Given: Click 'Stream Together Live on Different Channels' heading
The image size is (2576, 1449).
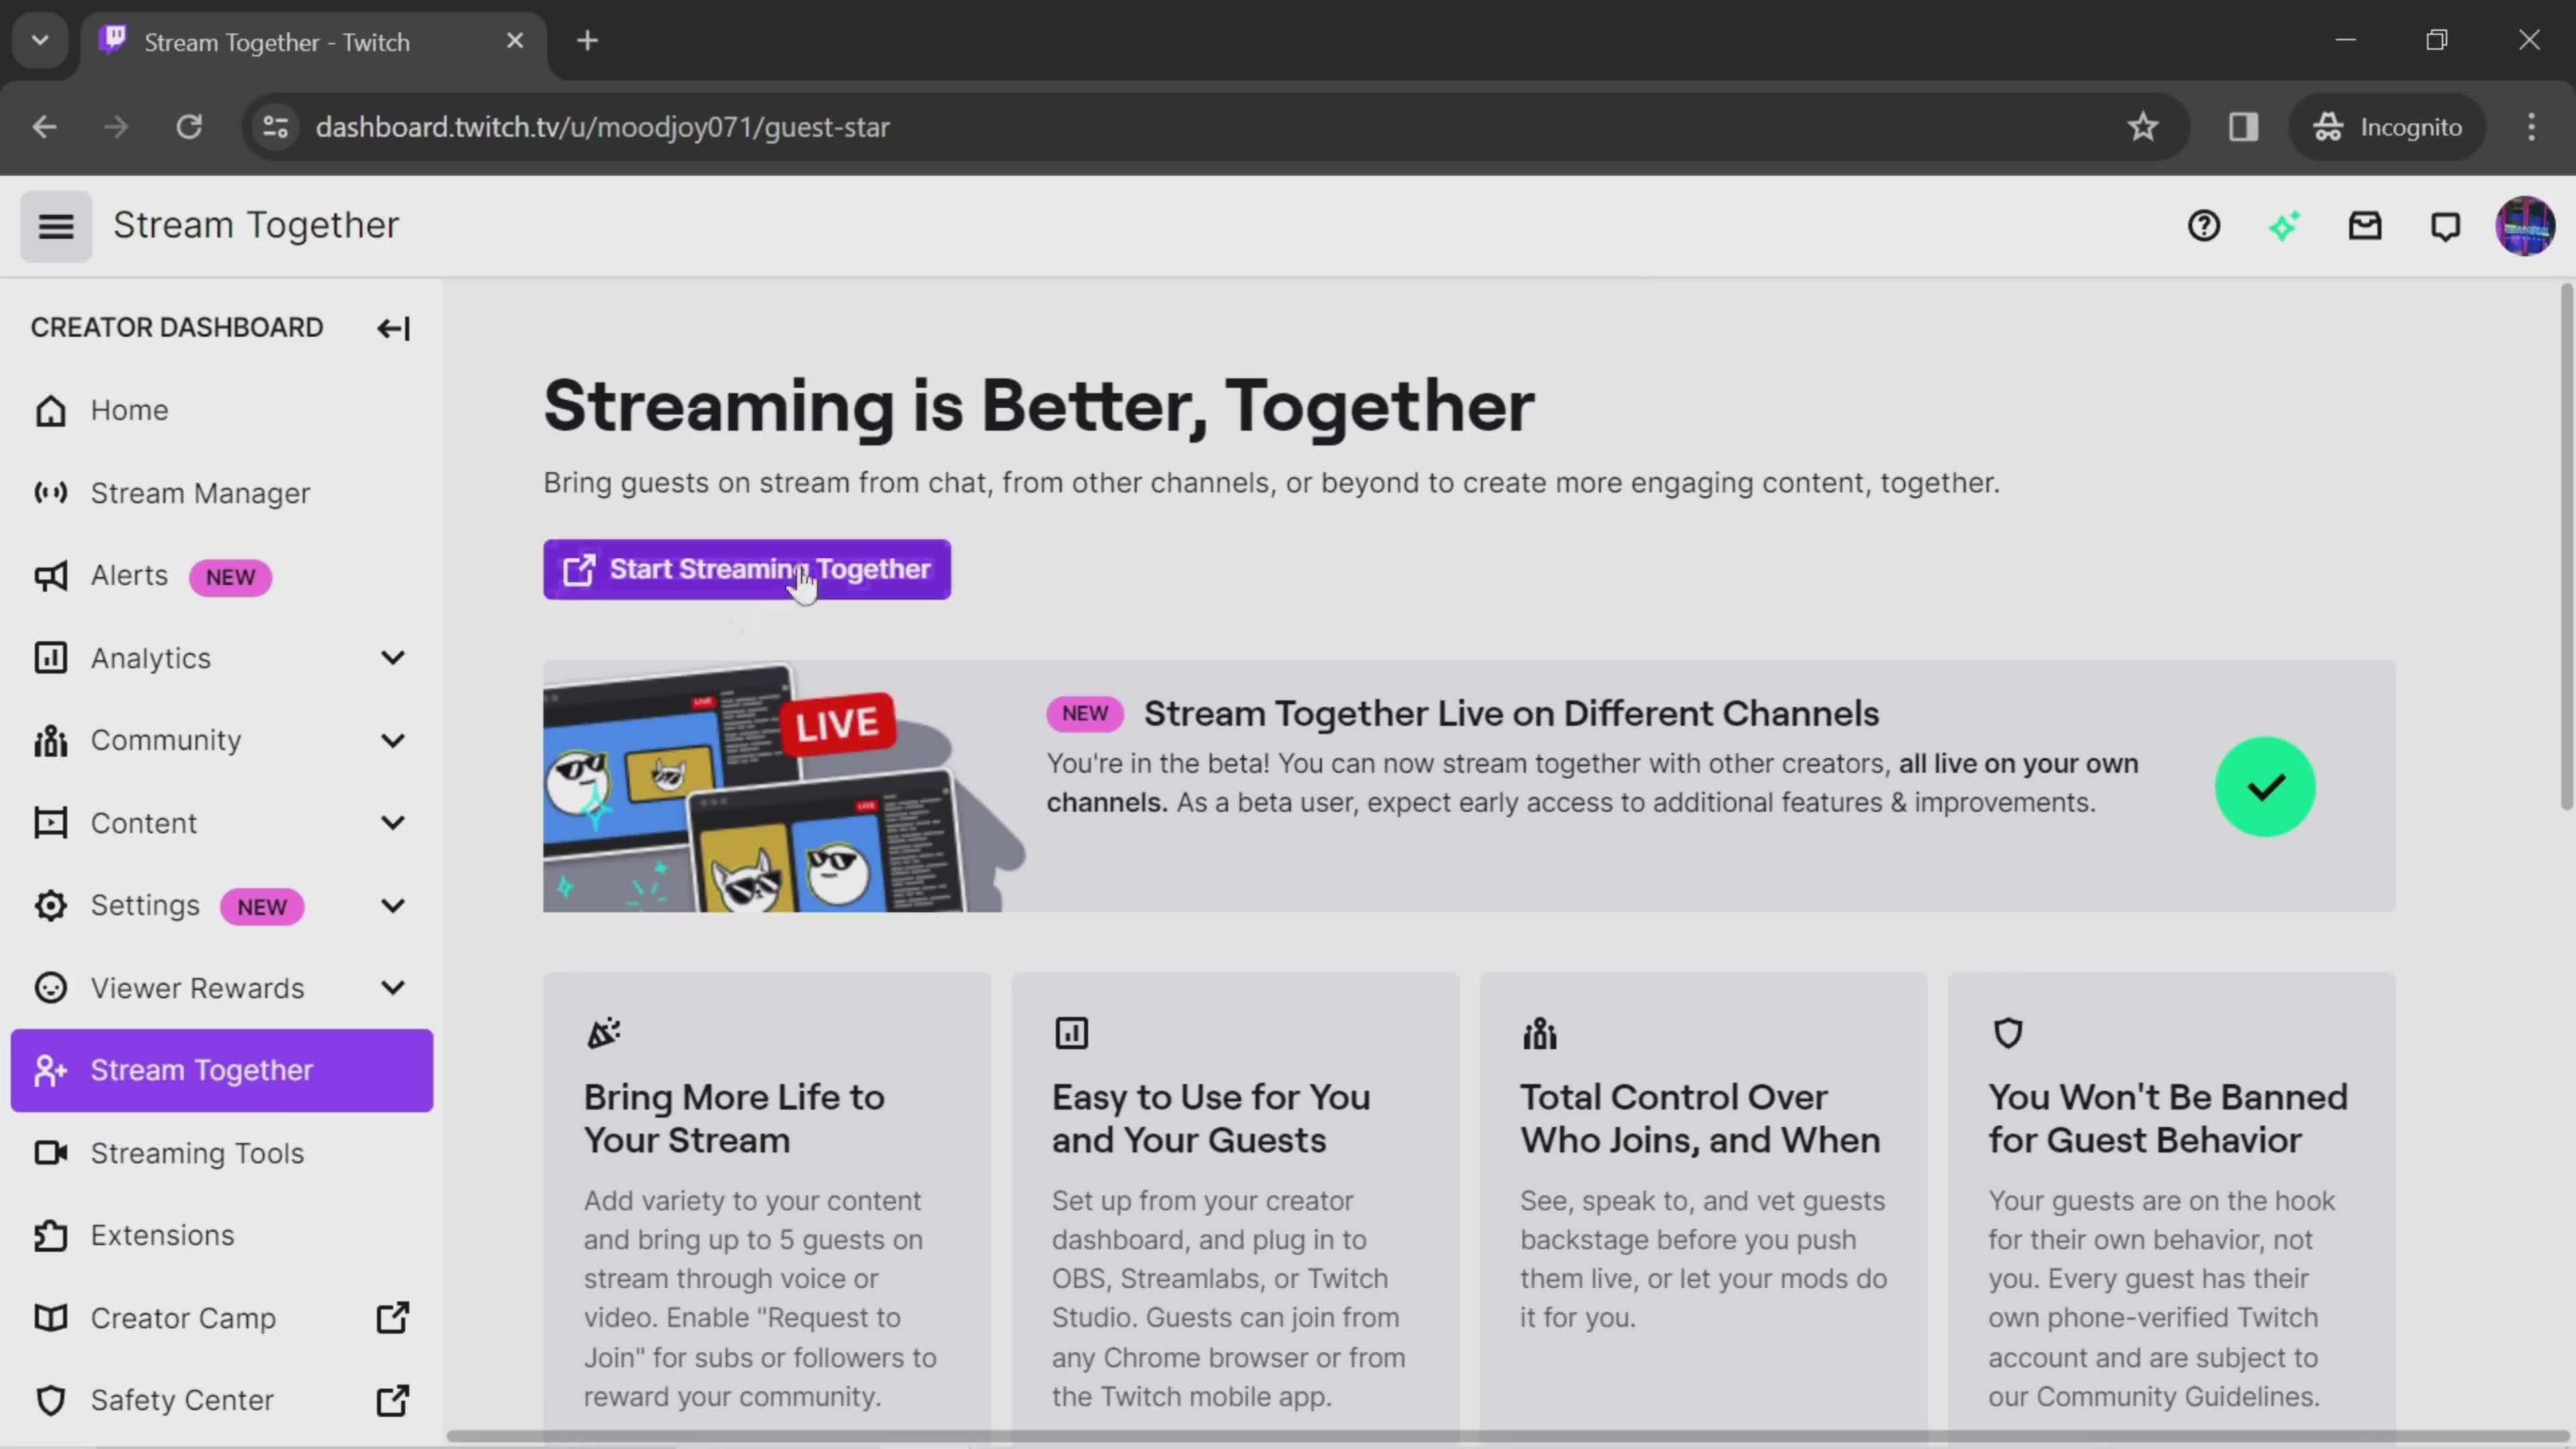Looking at the screenshot, I should [1511, 714].
